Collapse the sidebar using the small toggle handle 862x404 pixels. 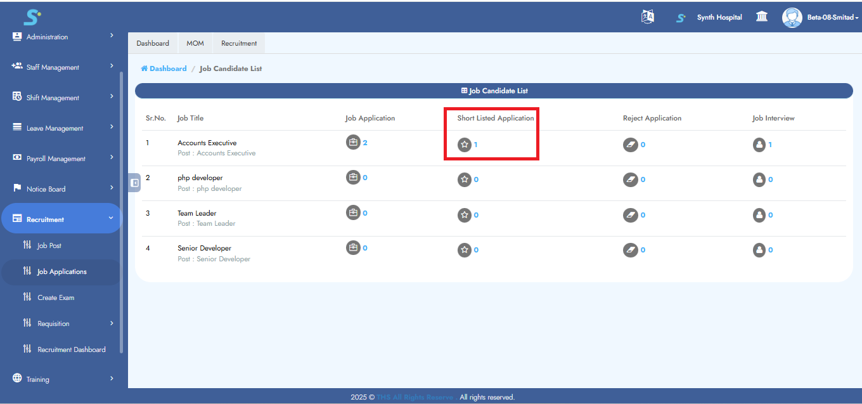(134, 183)
